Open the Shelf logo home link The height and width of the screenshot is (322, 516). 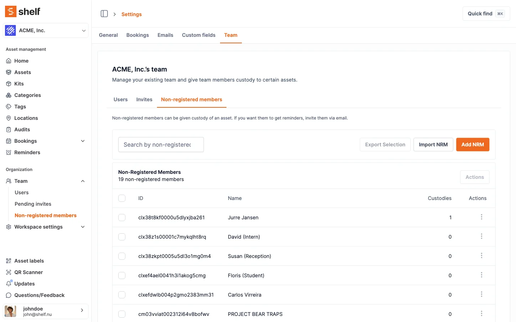(23, 11)
